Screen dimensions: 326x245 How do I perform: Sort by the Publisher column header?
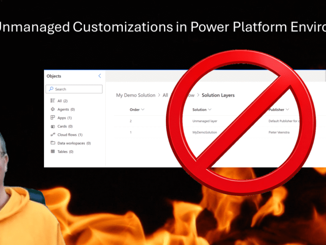coord(276,109)
